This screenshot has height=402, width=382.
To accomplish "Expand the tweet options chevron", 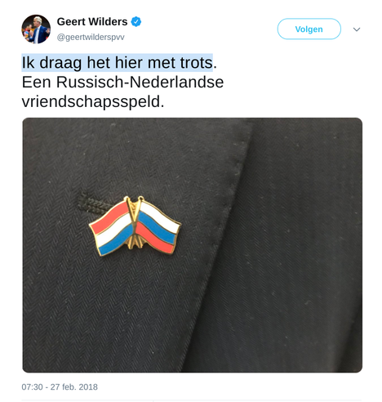I will coord(357,29).
